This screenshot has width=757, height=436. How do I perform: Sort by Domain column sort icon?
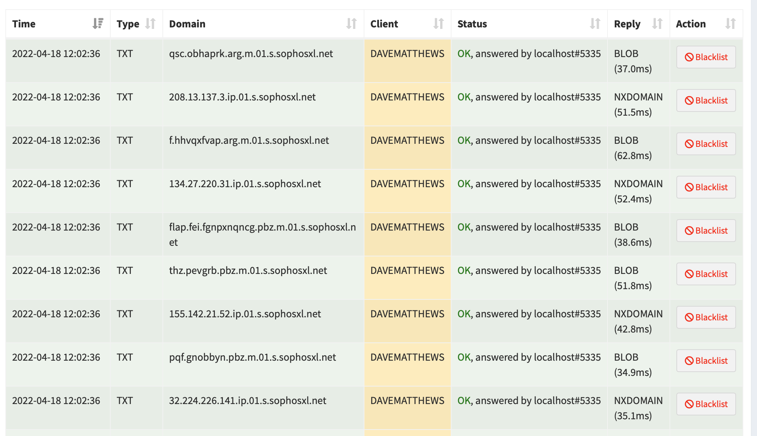click(351, 24)
